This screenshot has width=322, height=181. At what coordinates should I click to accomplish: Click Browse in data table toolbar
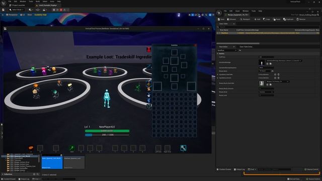click(x=231, y=19)
